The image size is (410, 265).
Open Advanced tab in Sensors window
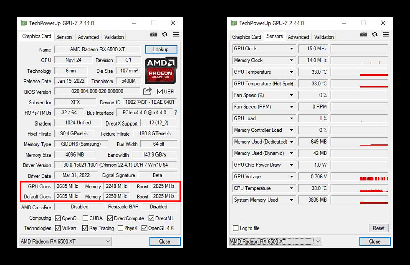tap(298, 37)
